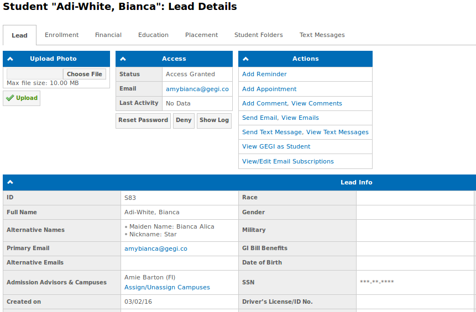
Task: Deny access with the Deny button
Action: [x=184, y=120]
